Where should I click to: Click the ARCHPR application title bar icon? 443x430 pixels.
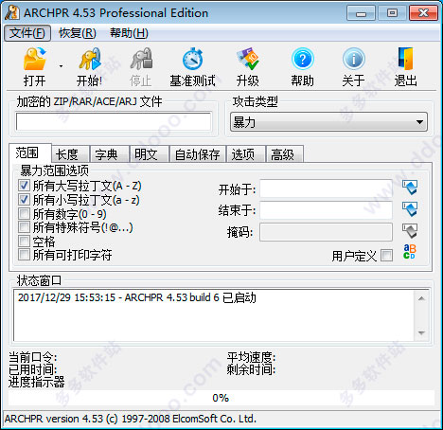[13, 13]
